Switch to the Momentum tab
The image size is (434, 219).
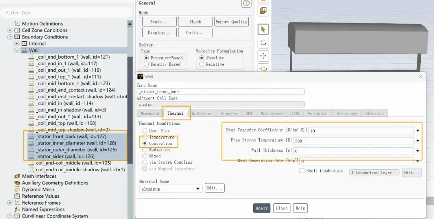tap(150, 114)
